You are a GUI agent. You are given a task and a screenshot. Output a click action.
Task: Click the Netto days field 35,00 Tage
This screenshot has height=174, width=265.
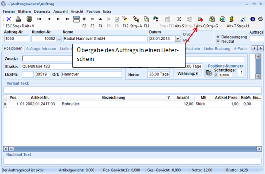tap(159, 74)
